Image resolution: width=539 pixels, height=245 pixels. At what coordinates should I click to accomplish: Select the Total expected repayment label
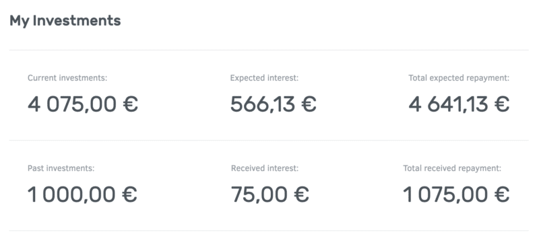pyautogui.click(x=459, y=78)
